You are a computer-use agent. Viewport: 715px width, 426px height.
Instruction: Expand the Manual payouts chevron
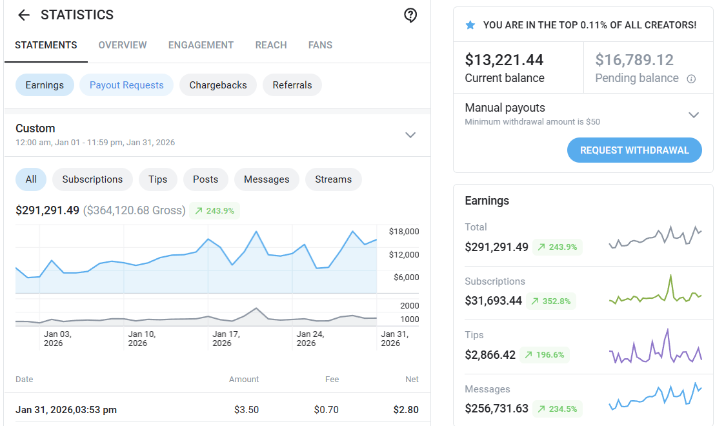point(694,114)
